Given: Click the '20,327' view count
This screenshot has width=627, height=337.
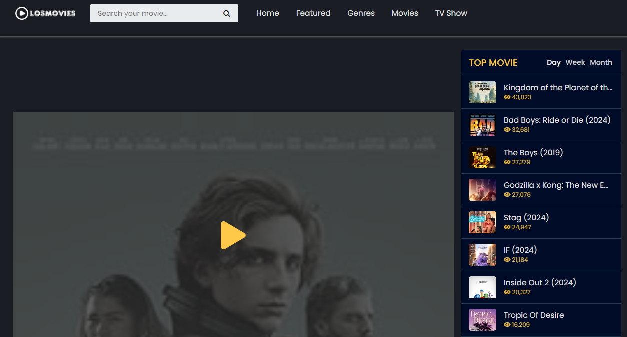Looking at the screenshot, I should (x=521, y=292).
